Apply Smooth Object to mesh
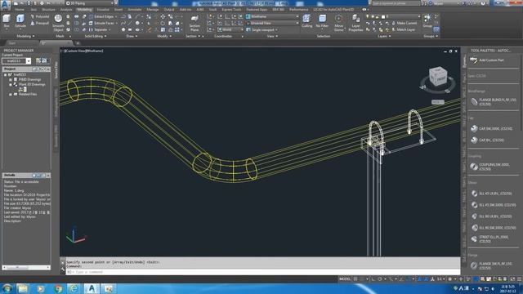Viewport: 523px width, 294px height. [58, 23]
